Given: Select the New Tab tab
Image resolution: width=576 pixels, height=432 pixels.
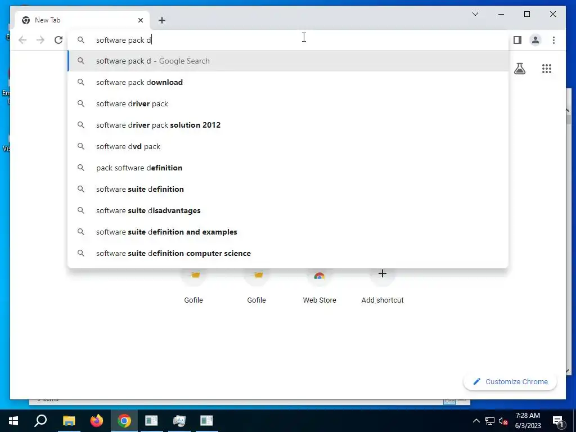Looking at the screenshot, I should (82, 20).
